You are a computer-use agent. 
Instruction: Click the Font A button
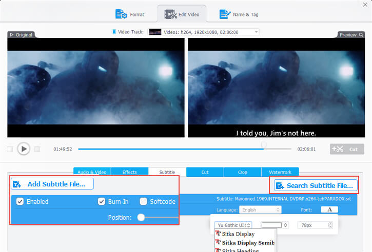329,209
